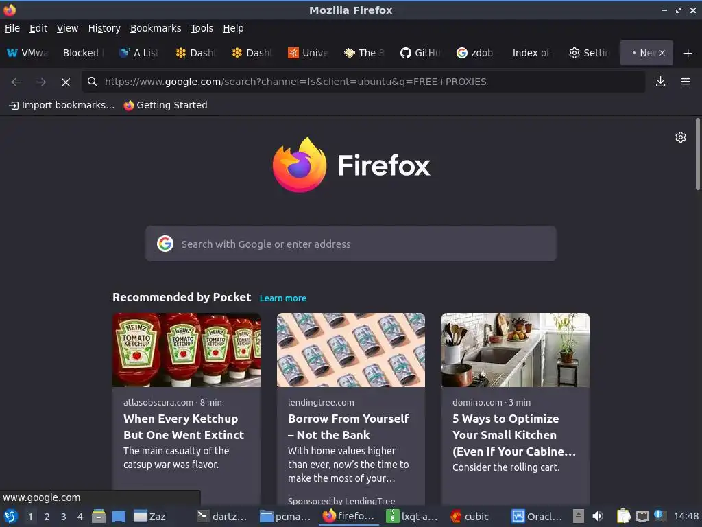Open the Downloads panel
Image resolution: width=702 pixels, height=527 pixels.
click(x=660, y=82)
